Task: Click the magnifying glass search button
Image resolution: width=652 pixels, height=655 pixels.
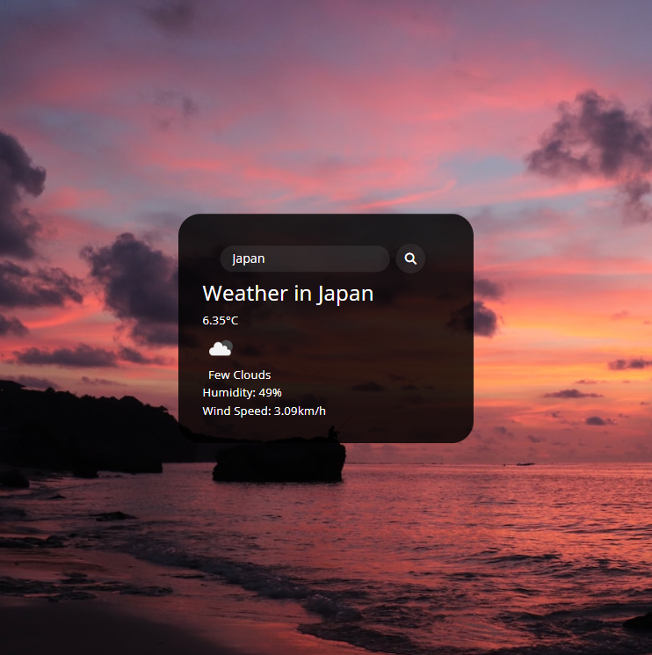Action: coord(410,258)
